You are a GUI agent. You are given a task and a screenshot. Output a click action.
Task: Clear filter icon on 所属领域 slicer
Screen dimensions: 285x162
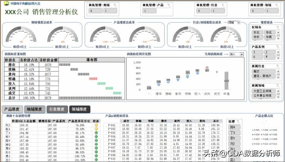tap(278, 86)
